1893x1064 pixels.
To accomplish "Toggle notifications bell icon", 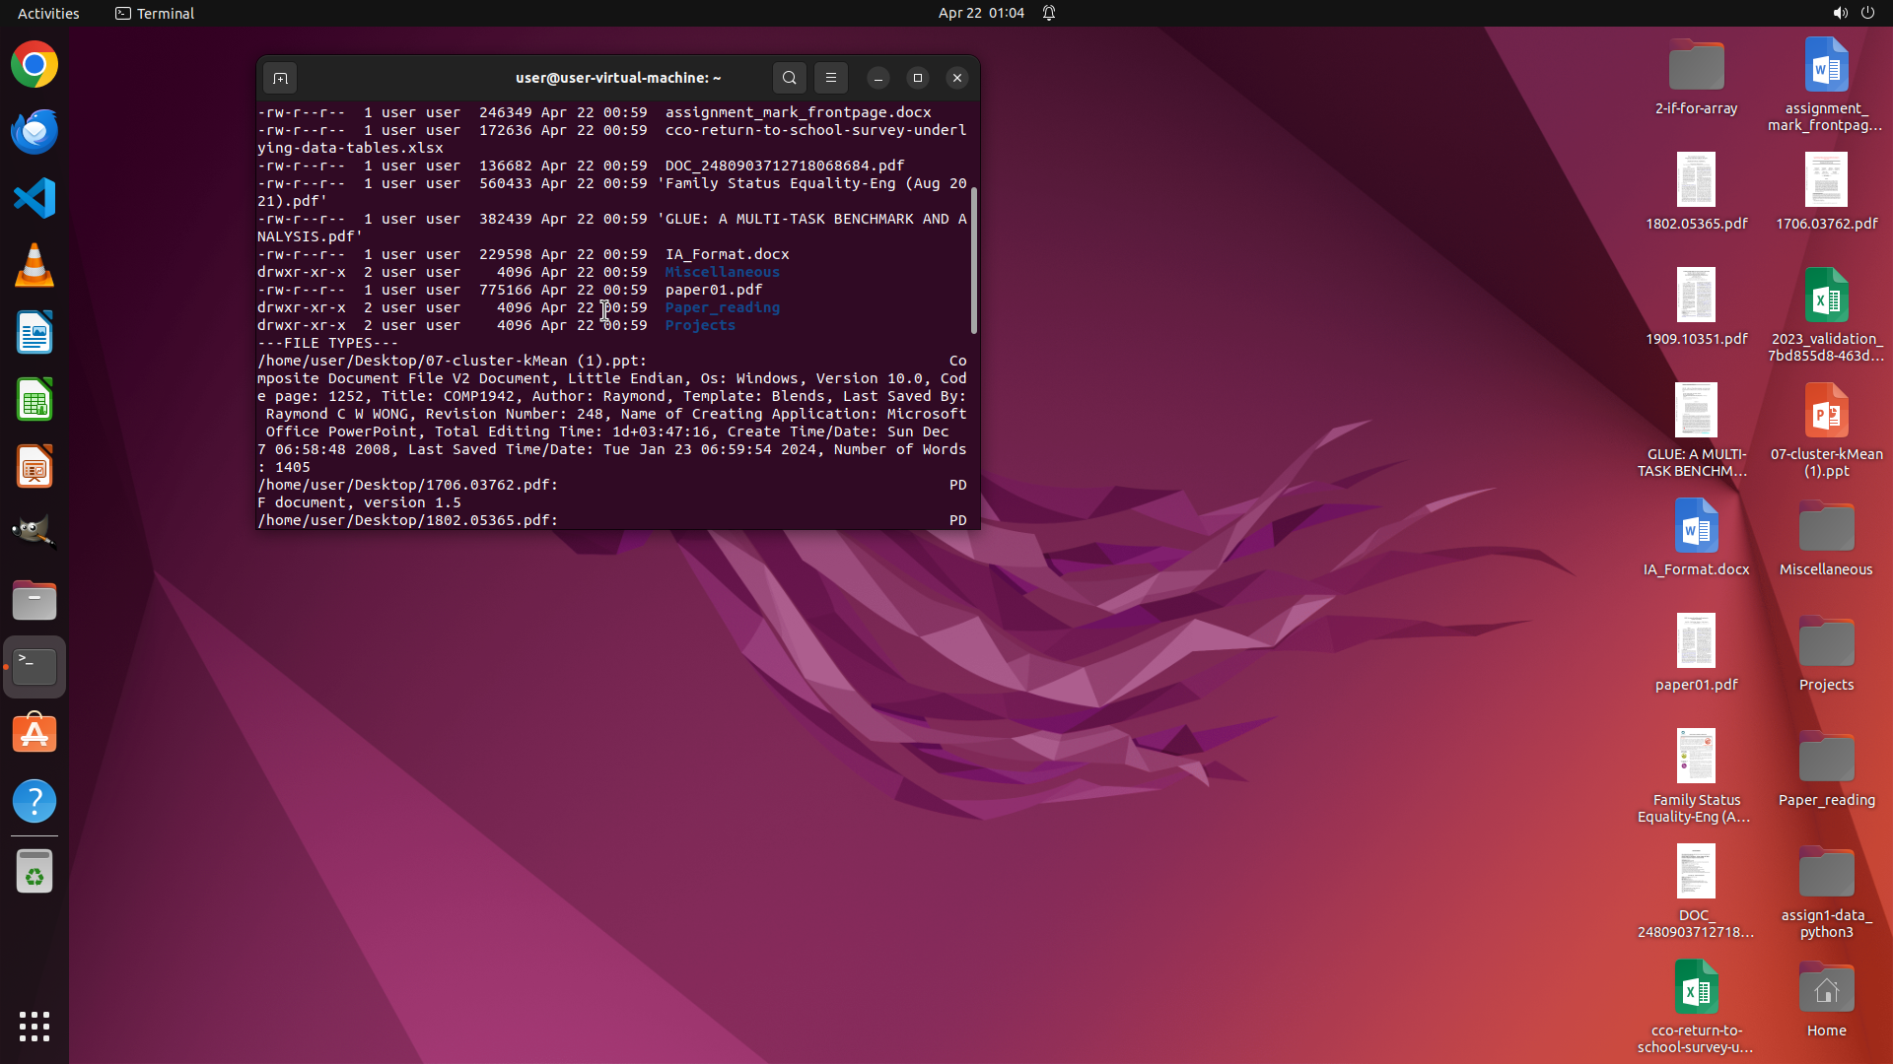I will [1049, 13].
